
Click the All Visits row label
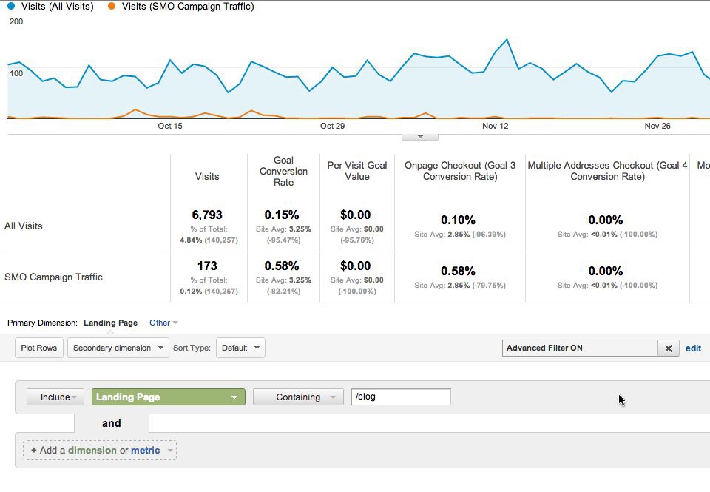(24, 226)
